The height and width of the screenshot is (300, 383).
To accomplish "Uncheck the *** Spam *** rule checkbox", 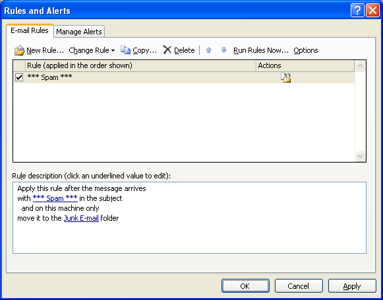I will tap(19, 77).
